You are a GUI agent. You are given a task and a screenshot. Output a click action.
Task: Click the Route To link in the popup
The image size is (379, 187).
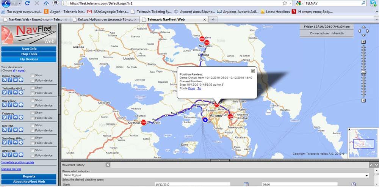point(199,88)
